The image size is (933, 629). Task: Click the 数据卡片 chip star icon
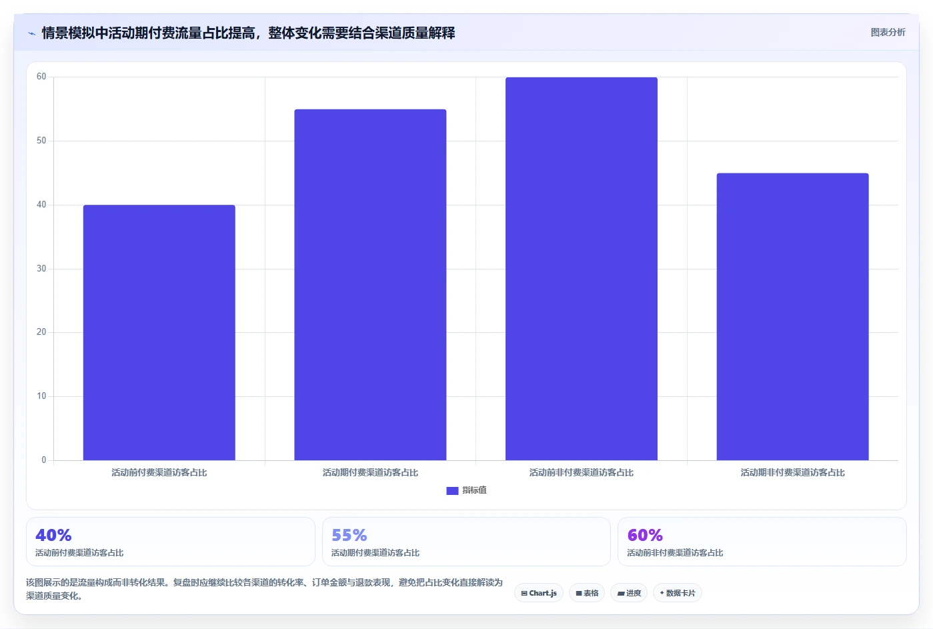[x=662, y=592]
